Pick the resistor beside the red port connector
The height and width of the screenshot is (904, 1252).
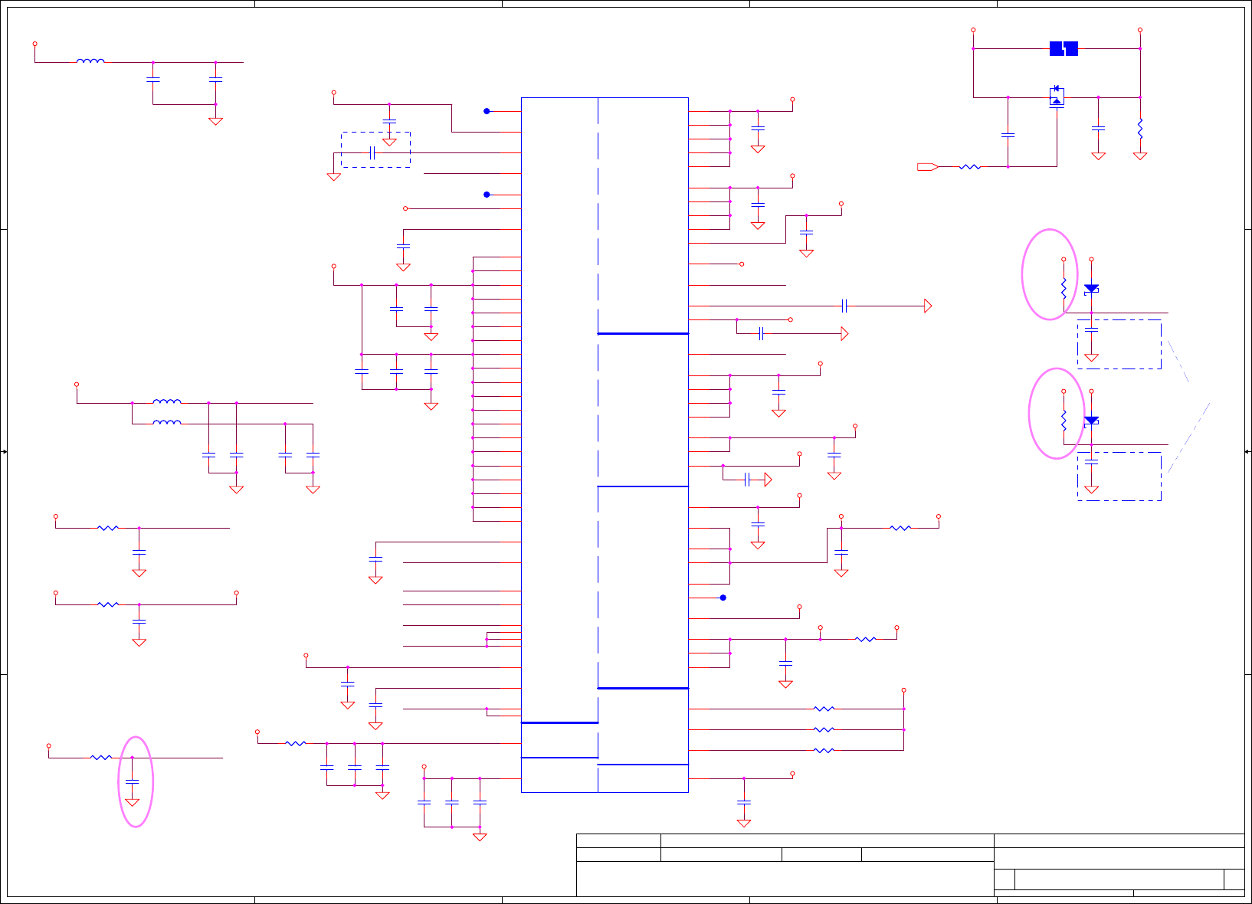pyautogui.click(x=969, y=166)
